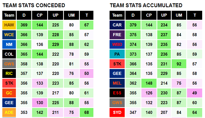Click the CAR team badge in Accumulated table
The image size is (205, 118).
[x=117, y=25]
